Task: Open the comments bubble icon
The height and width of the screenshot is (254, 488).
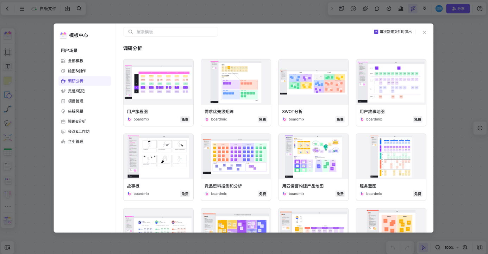Action: pos(377,8)
